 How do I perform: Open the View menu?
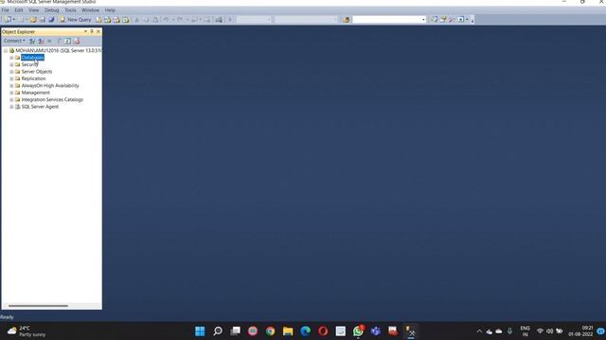pyautogui.click(x=34, y=10)
